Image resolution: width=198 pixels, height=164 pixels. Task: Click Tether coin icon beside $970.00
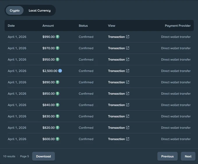57,48
